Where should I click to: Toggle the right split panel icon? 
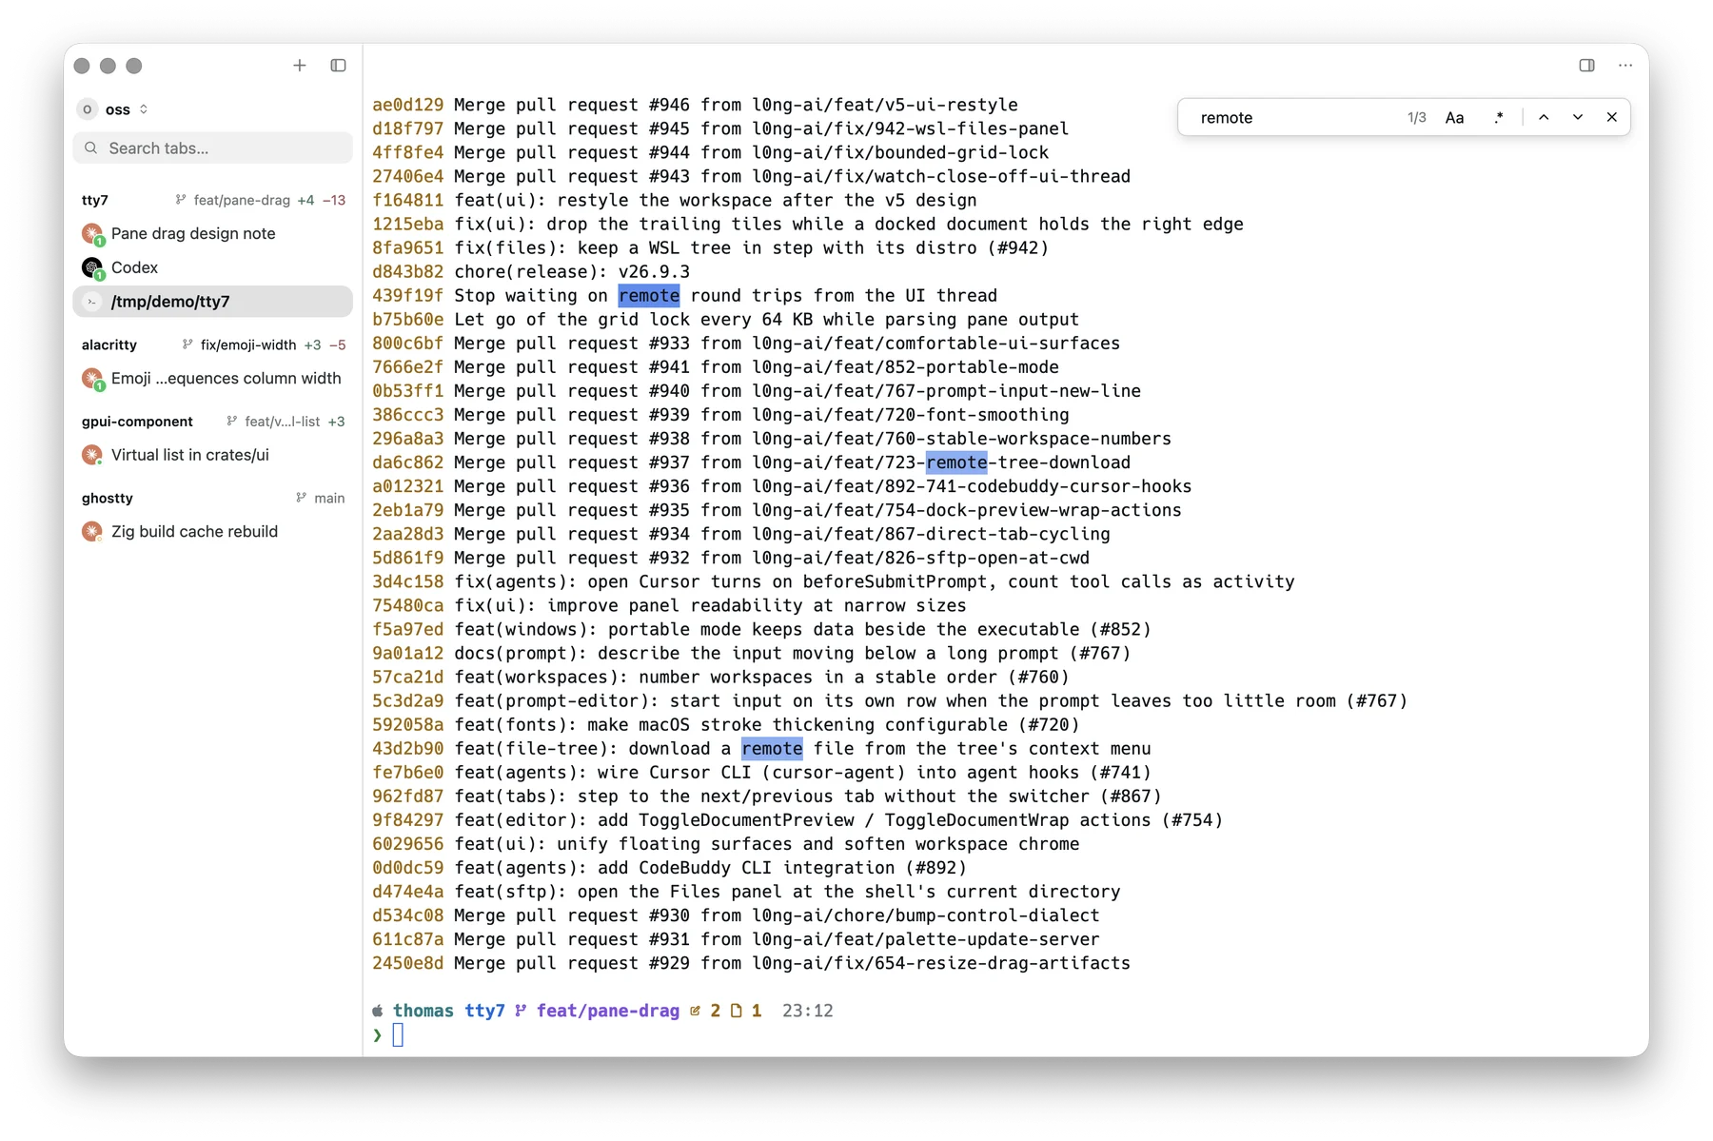[x=1586, y=66]
